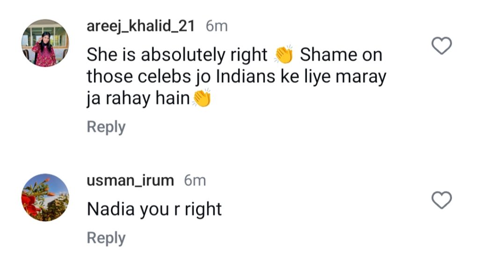Open the usman_irum username link
This screenshot has height=254, width=479.
(x=131, y=181)
